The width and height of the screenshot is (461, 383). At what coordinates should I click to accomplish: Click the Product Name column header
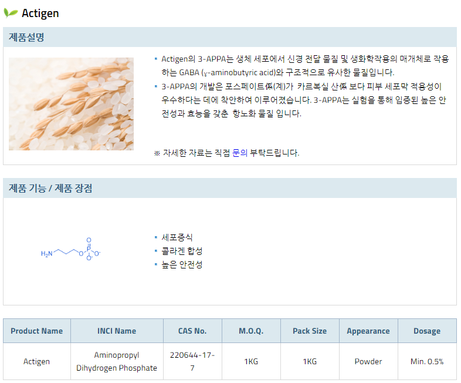[37, 331]
